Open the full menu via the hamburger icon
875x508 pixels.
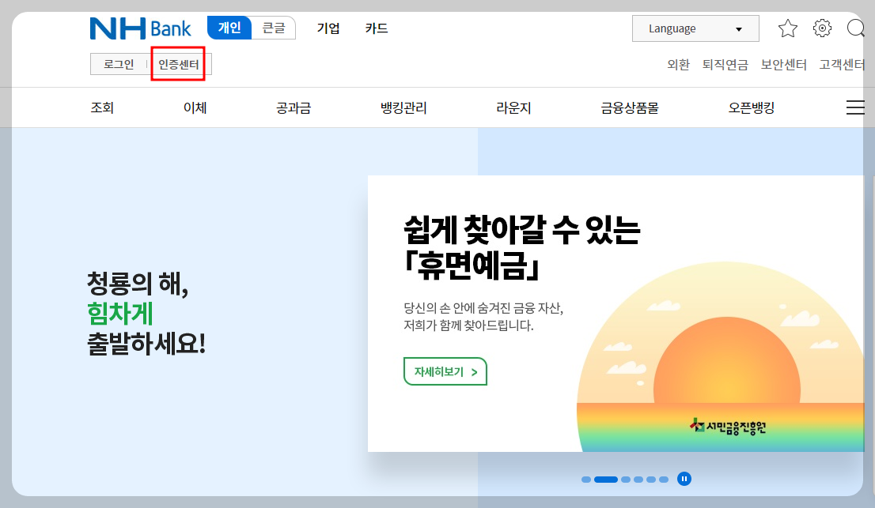pyautogui.click(x=855, y=107)
